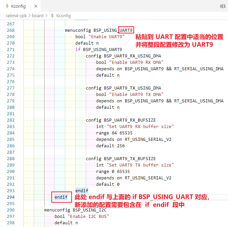
Task: Select the Kconfig tab
Action: pos(18,6)
